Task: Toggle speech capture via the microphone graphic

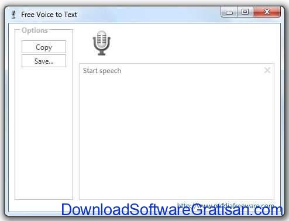Action: [102, 43]
